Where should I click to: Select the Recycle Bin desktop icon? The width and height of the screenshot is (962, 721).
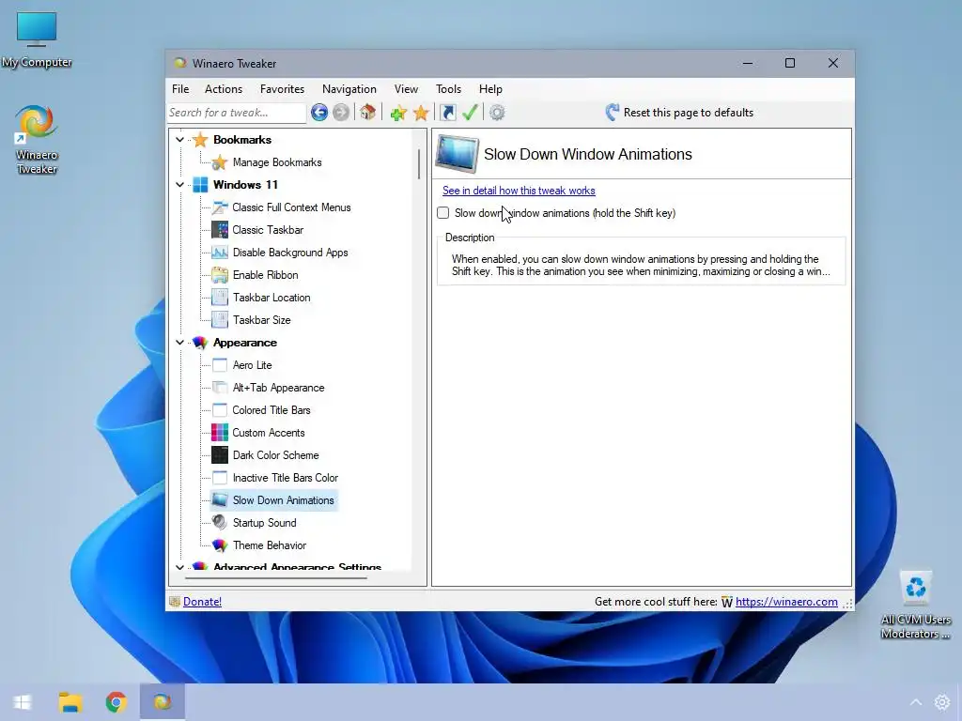pos(915,606)
